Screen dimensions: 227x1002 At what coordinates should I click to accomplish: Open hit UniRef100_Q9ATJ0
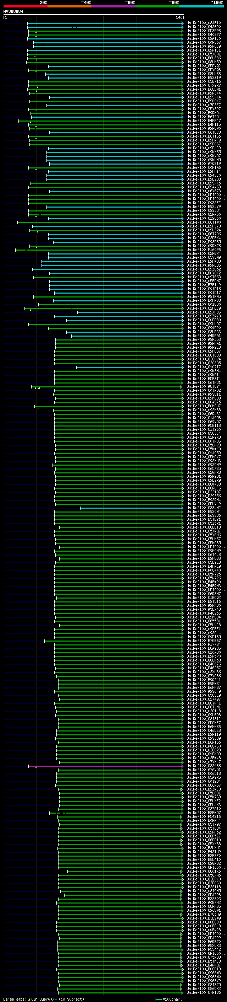coord(204,38)
